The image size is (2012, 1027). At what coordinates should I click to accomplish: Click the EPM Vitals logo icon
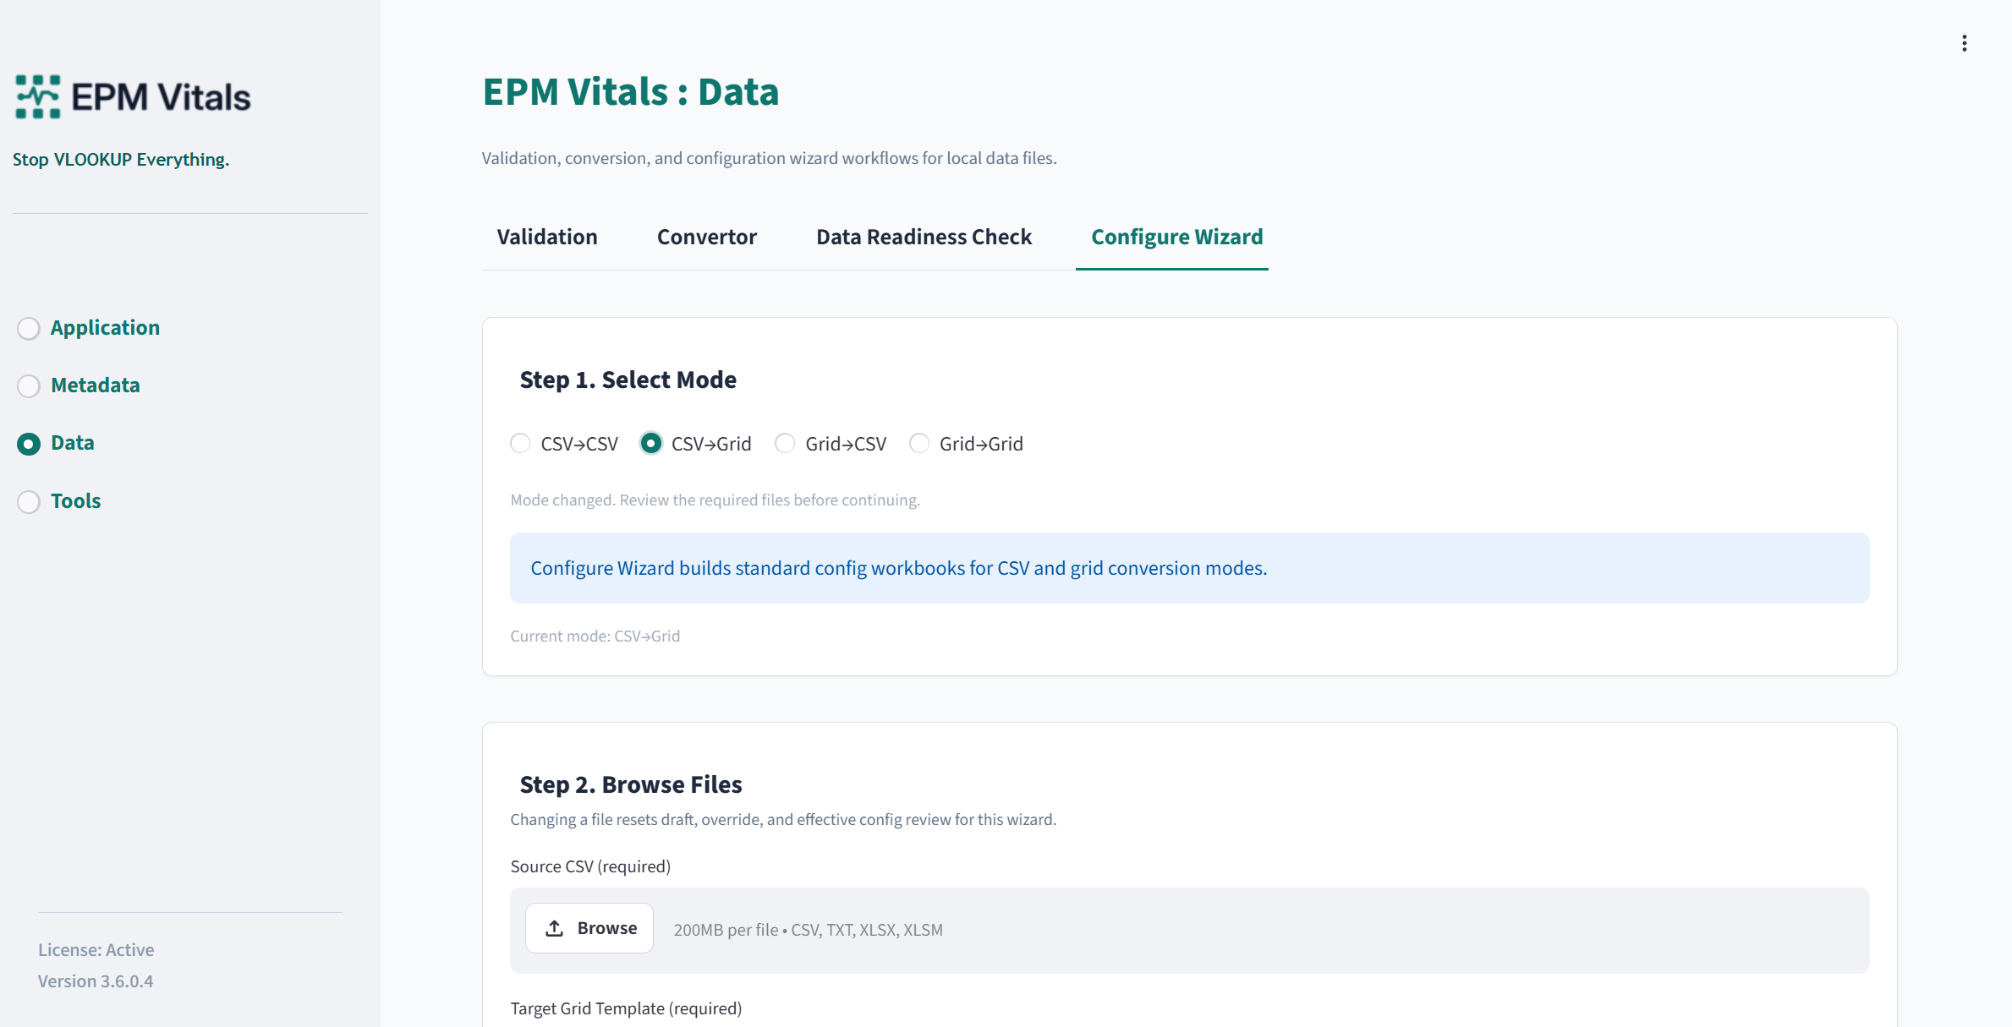pyautogui.click(x=38, y=96)
